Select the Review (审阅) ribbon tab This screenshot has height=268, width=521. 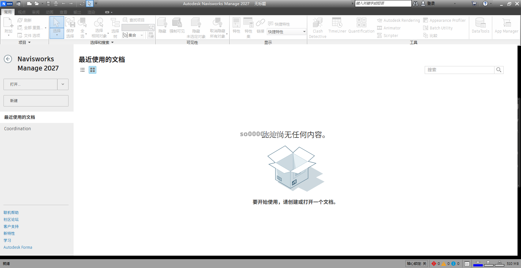[x=36, y=12]
